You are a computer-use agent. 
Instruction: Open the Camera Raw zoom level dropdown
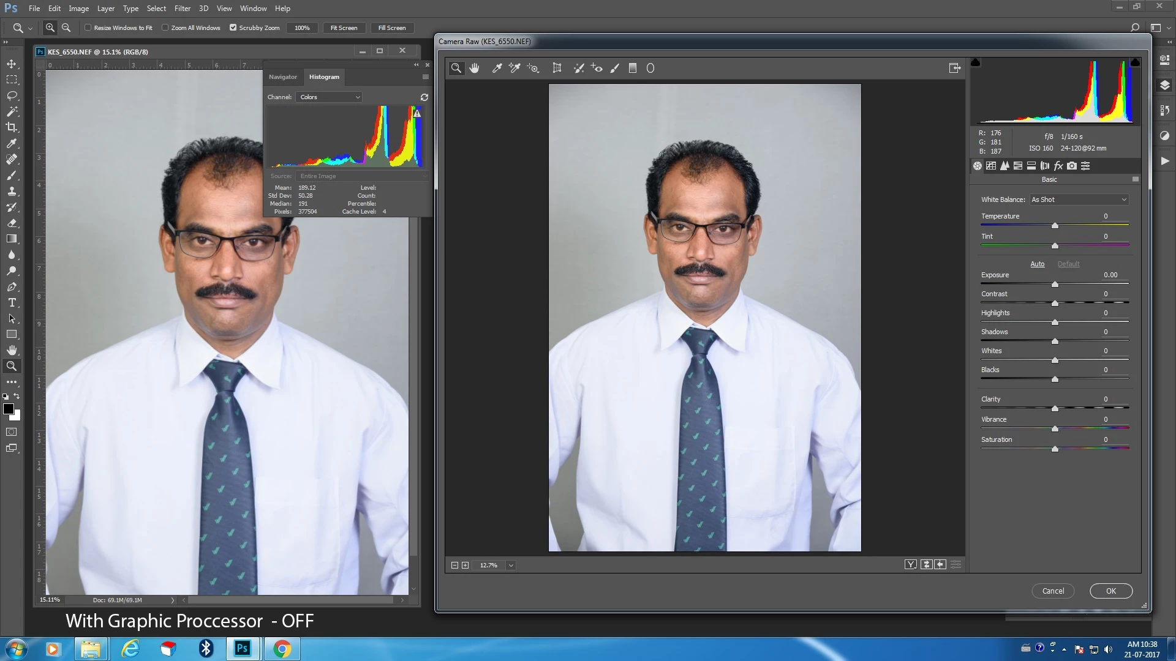(511, 566)
